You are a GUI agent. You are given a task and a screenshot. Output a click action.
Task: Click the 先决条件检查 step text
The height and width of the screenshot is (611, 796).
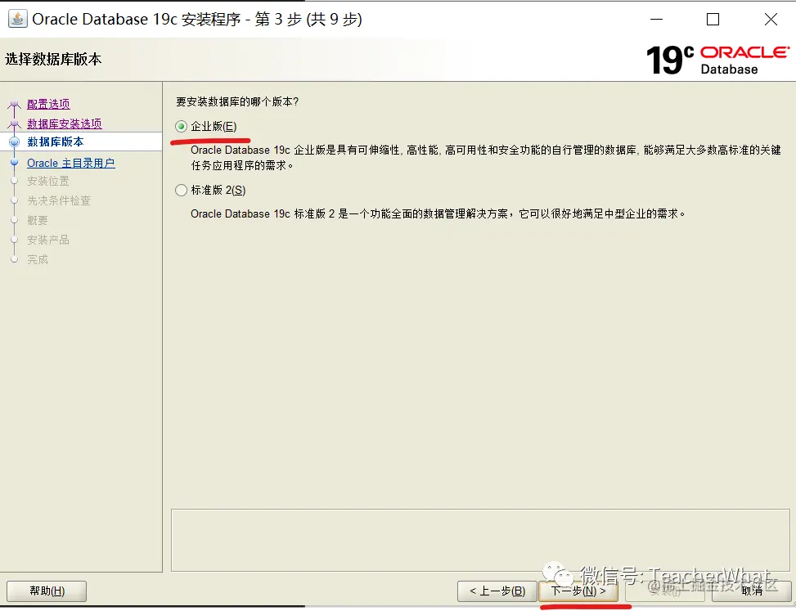[x=59, y=200]
